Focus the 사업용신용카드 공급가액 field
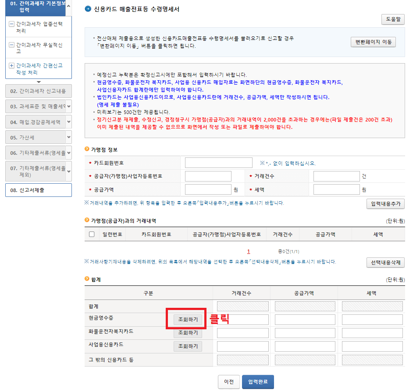420x392 pixels. pyautogui.click(x=305, y=346)
